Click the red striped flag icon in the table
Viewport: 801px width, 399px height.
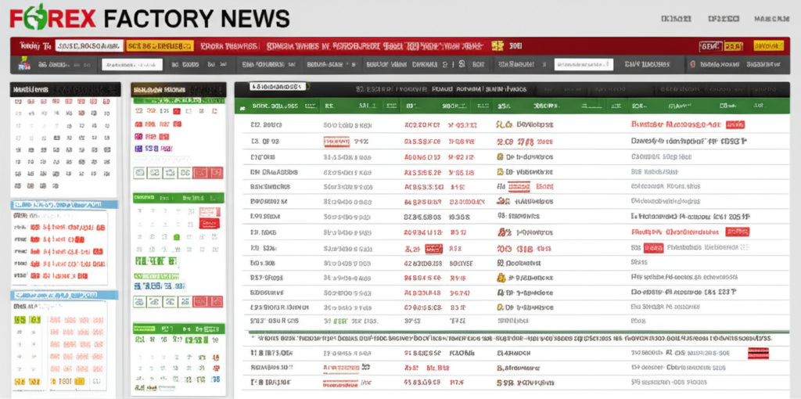click(x=758, y=353)
